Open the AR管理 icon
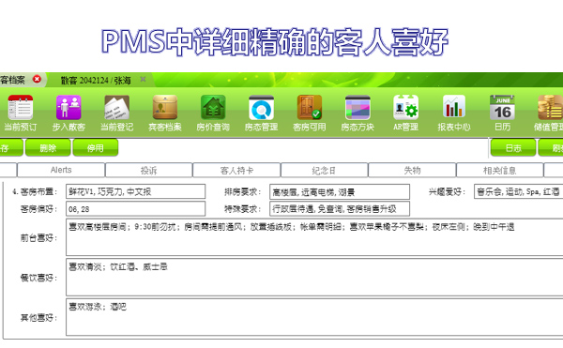The width and height of the screenshot is (563, 348). (405, 108)
